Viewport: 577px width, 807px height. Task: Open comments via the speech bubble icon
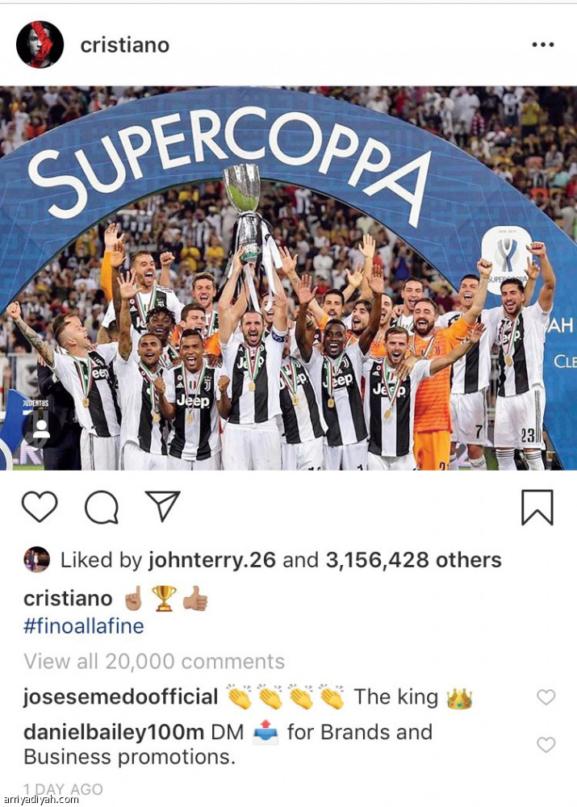pyautogui.click(x=102, y=508)
